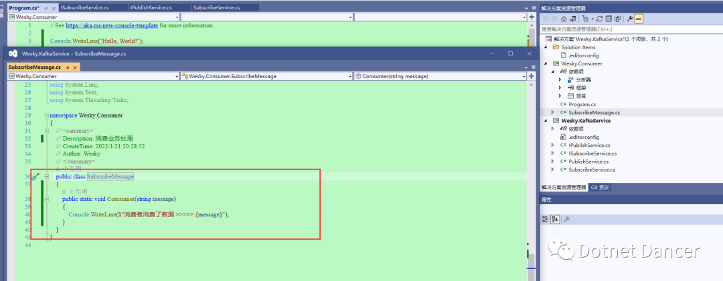Select .editorconfig under Wesky.KafkaService
Screen dimensions: 723x281
(583, 137)
